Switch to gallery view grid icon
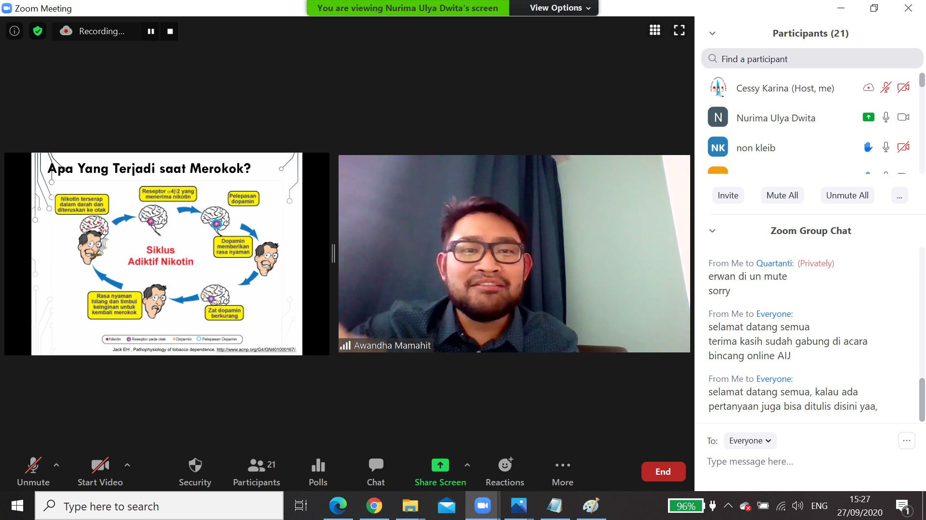Viewport: 926px width, 520px height. point(654,30)
